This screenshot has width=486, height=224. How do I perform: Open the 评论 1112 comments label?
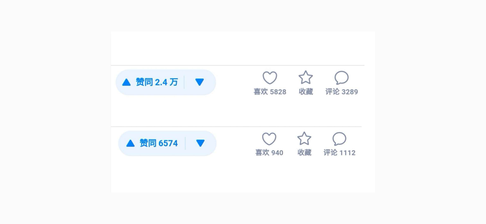[x=339, y=153]
